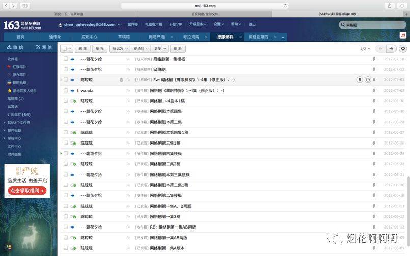Image resolution: width=410 pixels, height=256 pixels.
Task: Click the clock icon on Fw:网络剧 row
Action: (368, 80)
